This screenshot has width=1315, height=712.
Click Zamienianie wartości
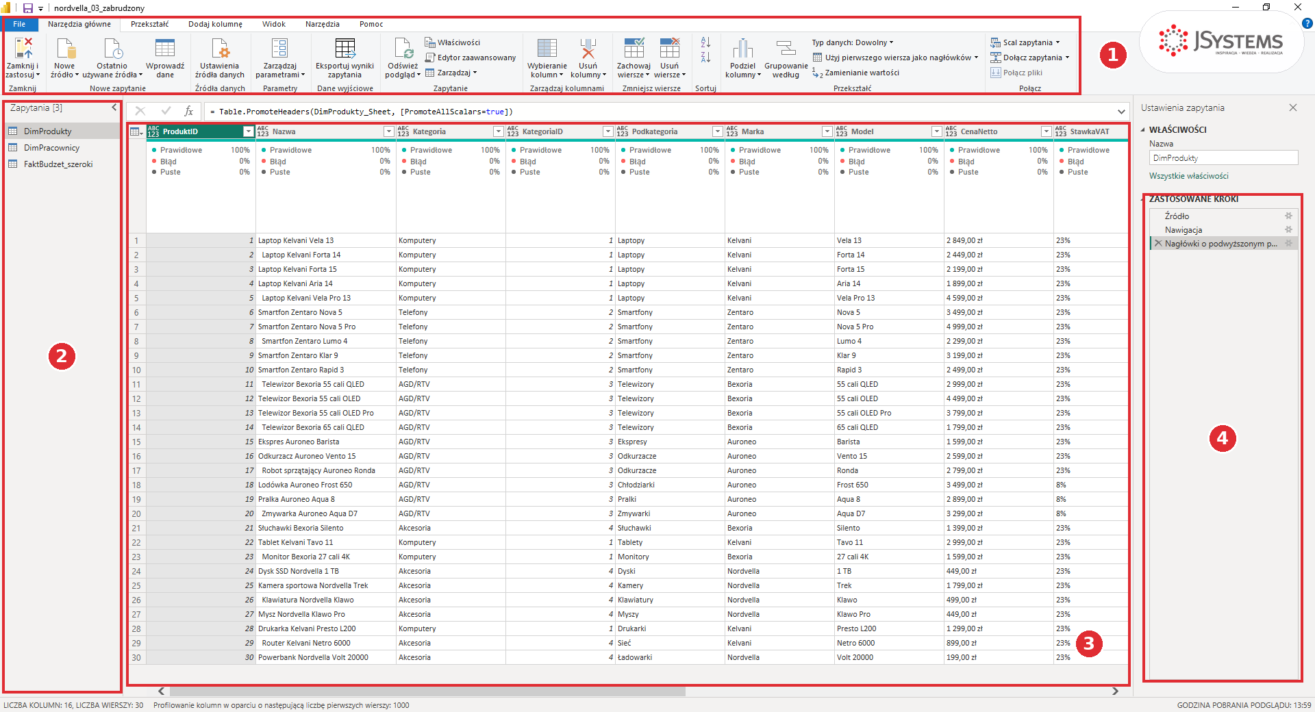pos(856,73)
